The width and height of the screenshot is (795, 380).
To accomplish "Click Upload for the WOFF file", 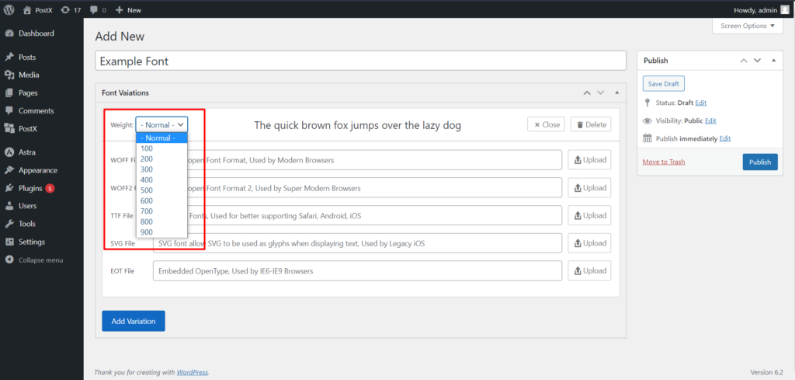I will (589, 160).
